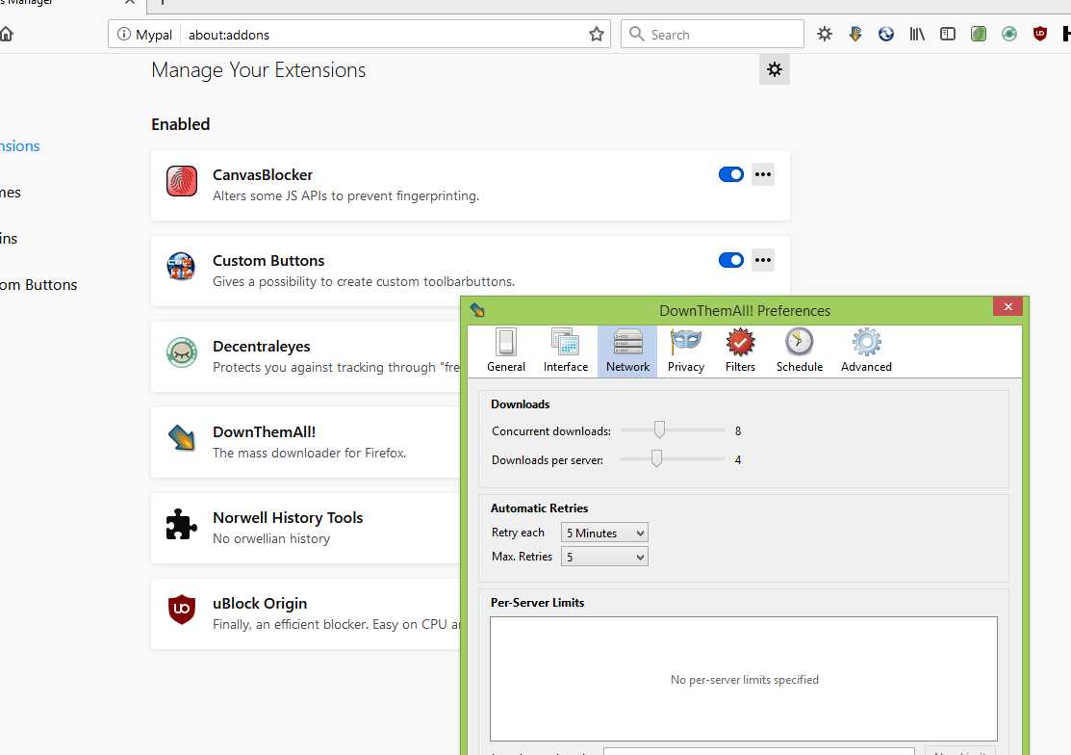1071x755 pixels.
Task: Click 'The mass downloader for Firefox.' text
Action: (x=310, y=453)
